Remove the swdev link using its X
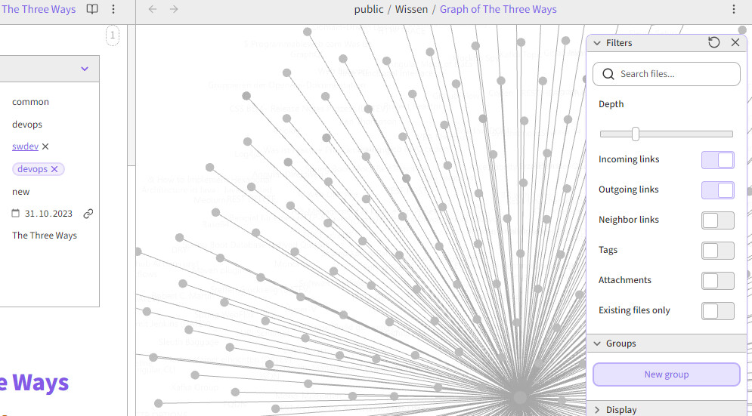 (45, 146)
